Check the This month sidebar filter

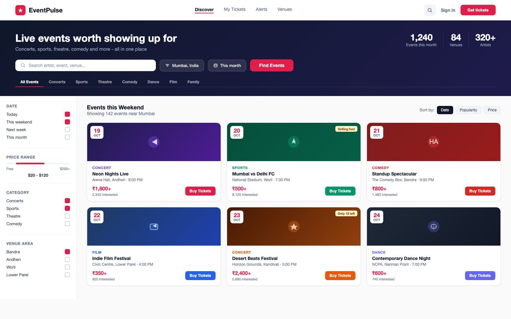pos(67,137)
